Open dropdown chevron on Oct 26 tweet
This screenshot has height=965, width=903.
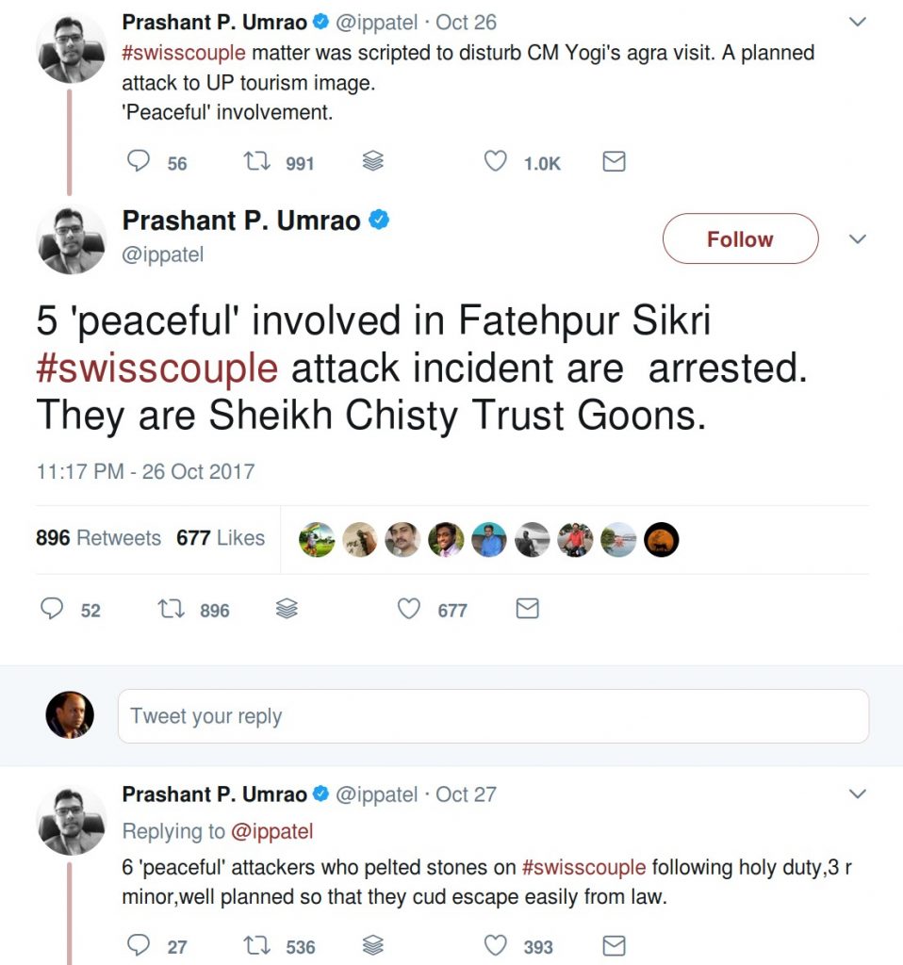coord(857,22)
